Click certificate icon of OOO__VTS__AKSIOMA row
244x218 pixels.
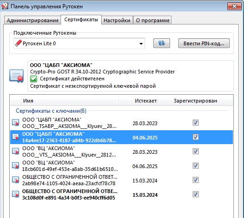(16, 151)
